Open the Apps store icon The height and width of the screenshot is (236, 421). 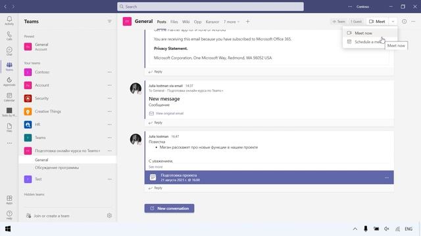coord(9,199)
